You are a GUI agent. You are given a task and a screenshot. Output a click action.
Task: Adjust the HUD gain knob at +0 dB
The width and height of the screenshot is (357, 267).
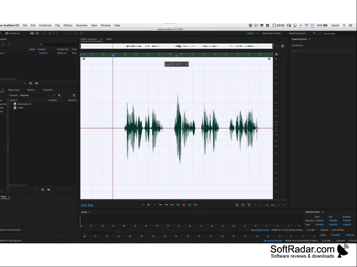coord(172,64)
